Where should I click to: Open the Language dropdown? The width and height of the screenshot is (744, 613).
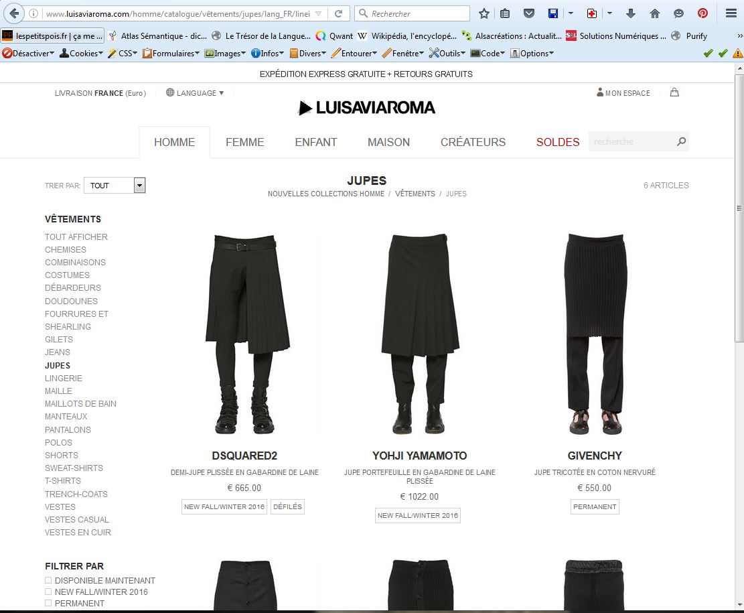point(195,92)
